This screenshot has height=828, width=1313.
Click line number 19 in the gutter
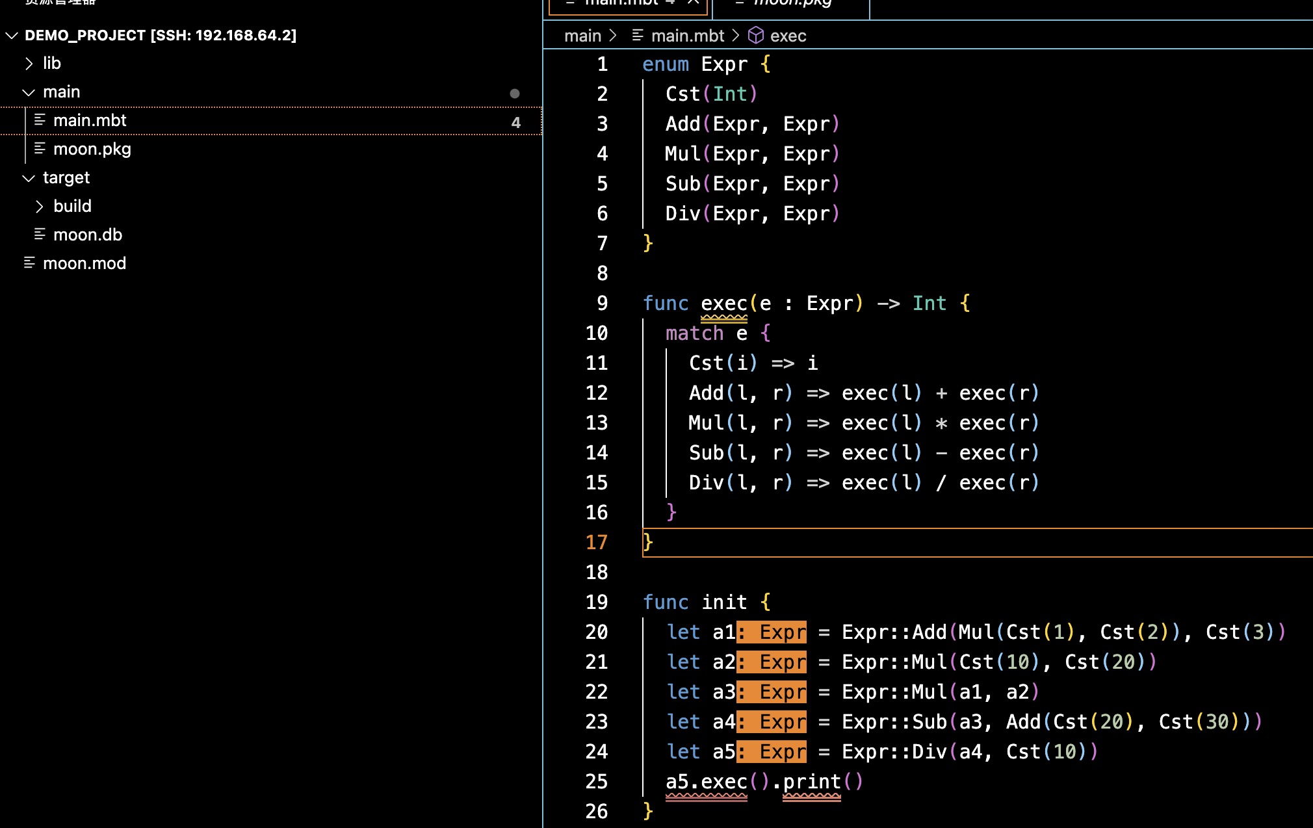click(597, 602)
